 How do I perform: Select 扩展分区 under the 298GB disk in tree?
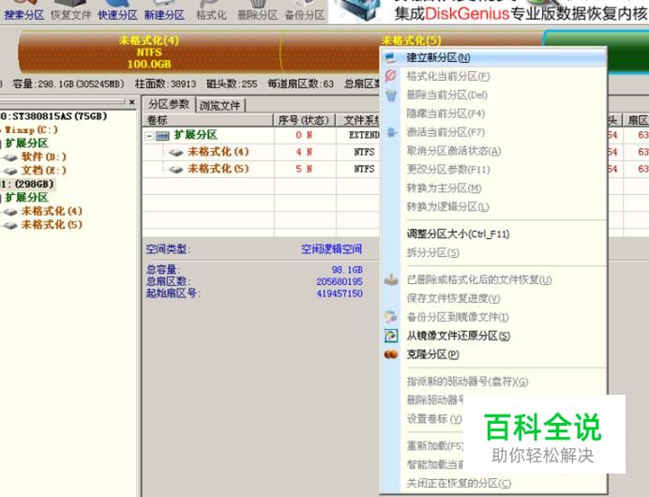pyautogui.click(x=26, y=197)
